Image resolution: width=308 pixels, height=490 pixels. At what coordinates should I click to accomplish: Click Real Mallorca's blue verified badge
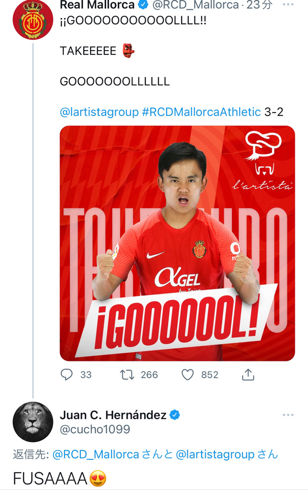143,5
